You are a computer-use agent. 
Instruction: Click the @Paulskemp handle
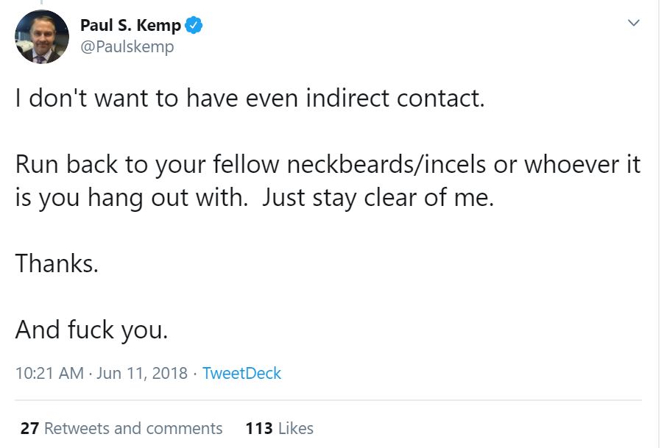coord(127,47)
